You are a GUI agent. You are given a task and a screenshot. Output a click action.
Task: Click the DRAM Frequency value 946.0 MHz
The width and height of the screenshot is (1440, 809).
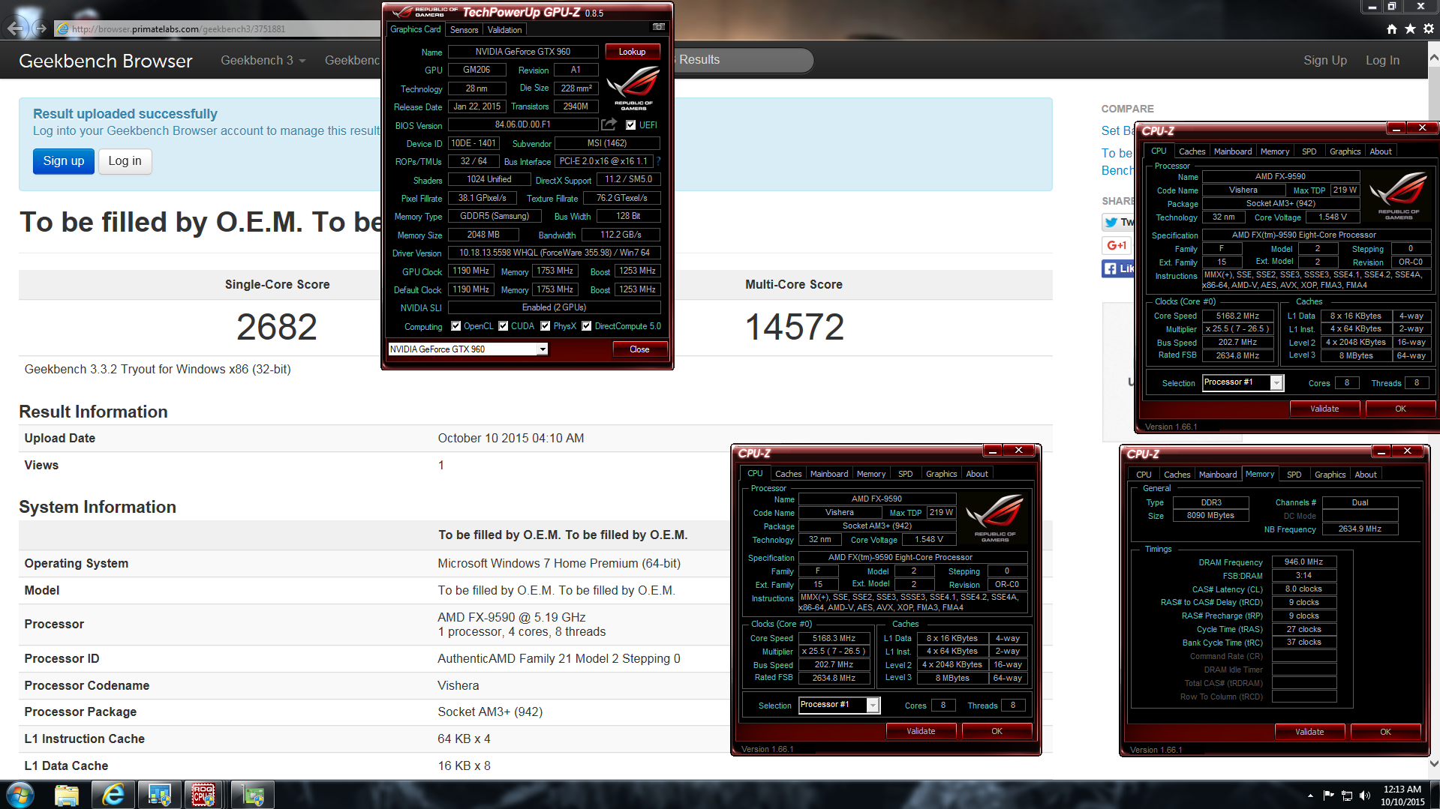click(1303, 562)
